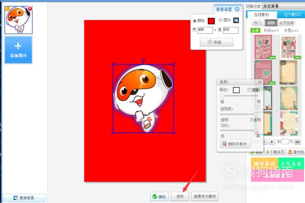Go to next page of materials
Viewport: 305px width, 203px height.
pyautogui.click(x=272, y=142)
